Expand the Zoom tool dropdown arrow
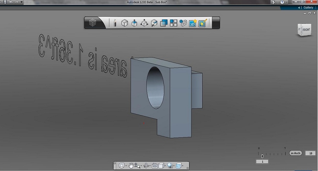 point(141,166)
